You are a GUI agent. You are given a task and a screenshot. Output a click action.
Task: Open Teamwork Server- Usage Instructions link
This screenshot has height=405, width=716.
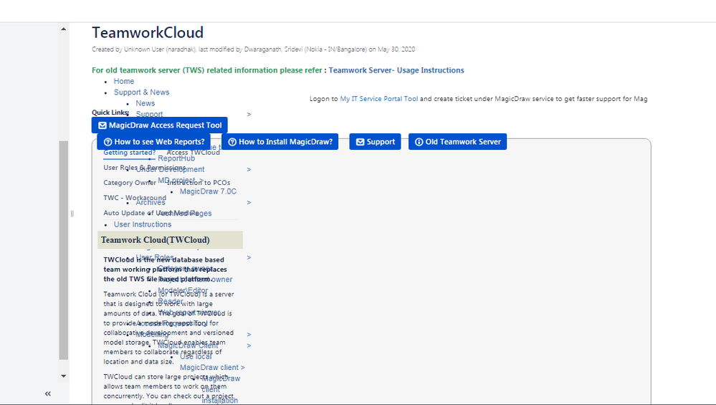(x=396, y=70)
